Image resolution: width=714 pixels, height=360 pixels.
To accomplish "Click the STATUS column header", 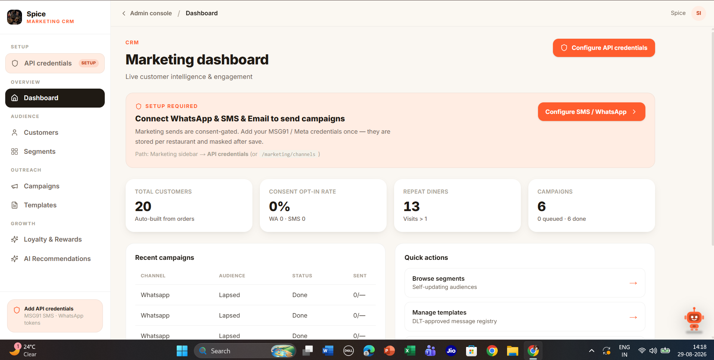I will 302,276.
